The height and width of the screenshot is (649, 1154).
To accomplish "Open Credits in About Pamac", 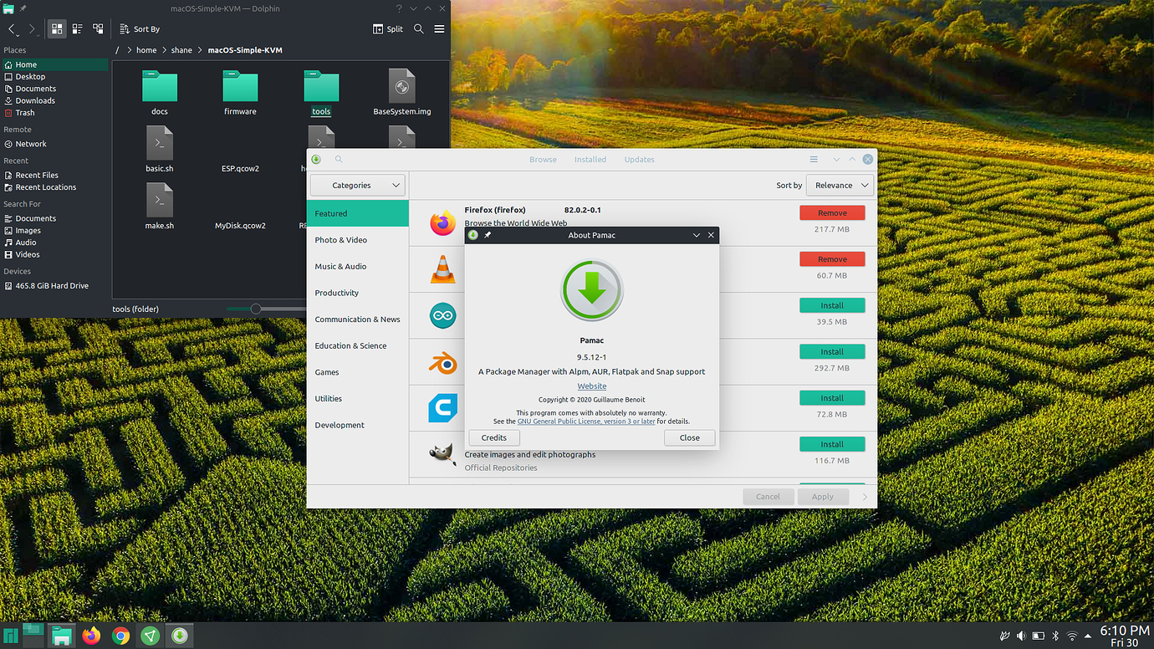I will coord(494,437).
